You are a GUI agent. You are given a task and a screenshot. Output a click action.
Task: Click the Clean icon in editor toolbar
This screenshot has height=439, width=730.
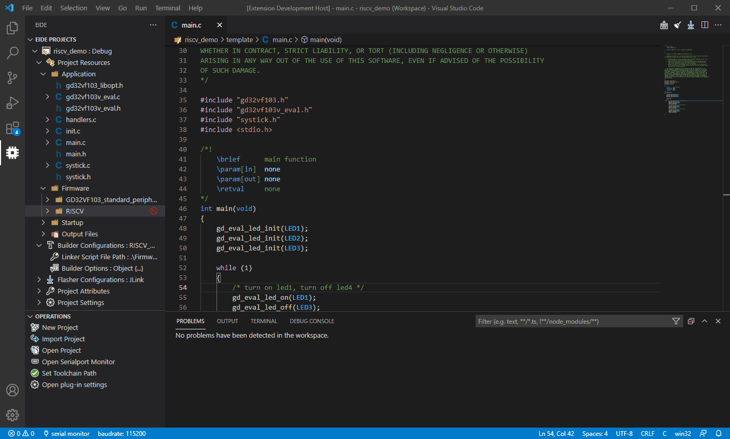(678, 25)
